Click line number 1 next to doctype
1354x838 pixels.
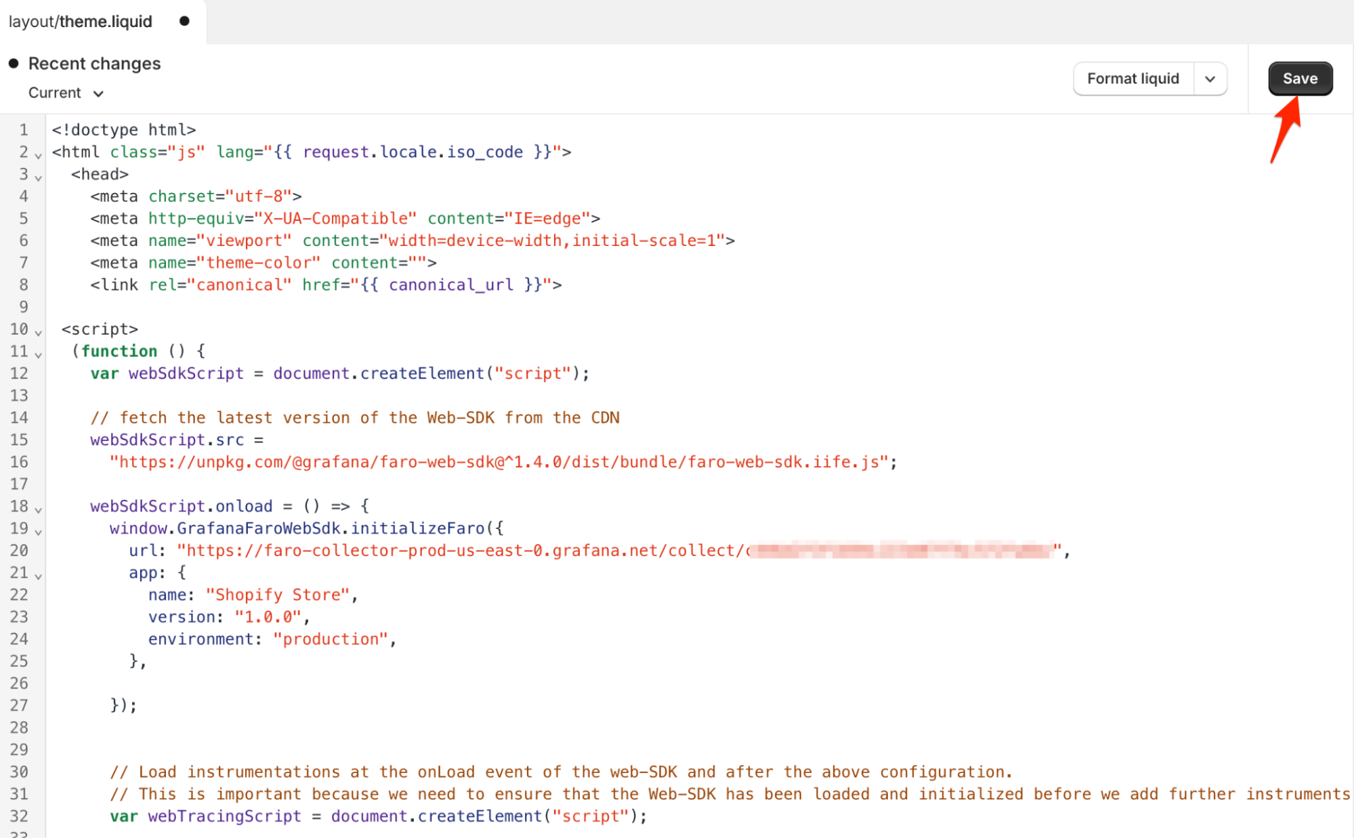pos(24,129)
